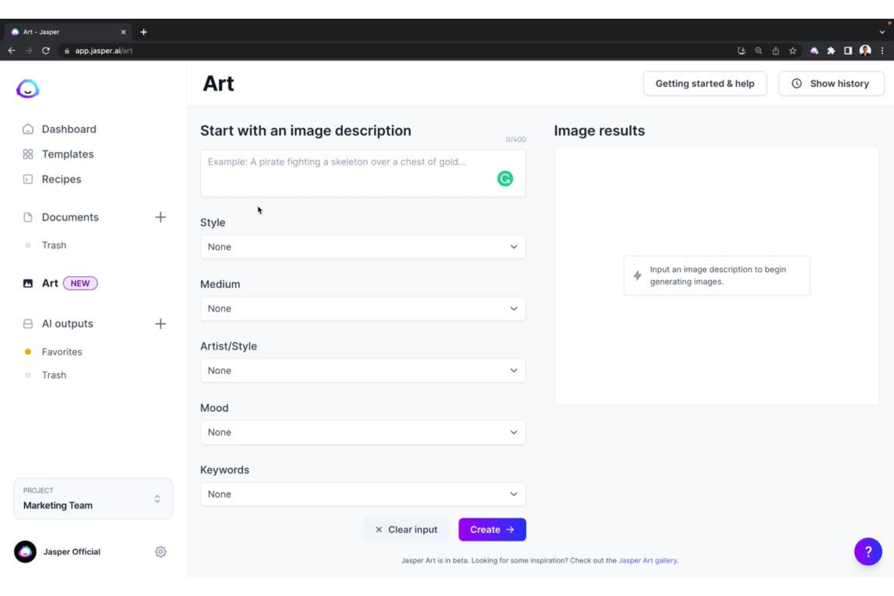
Task: Bookmark this page with star icon
Action: pos(793,51)
